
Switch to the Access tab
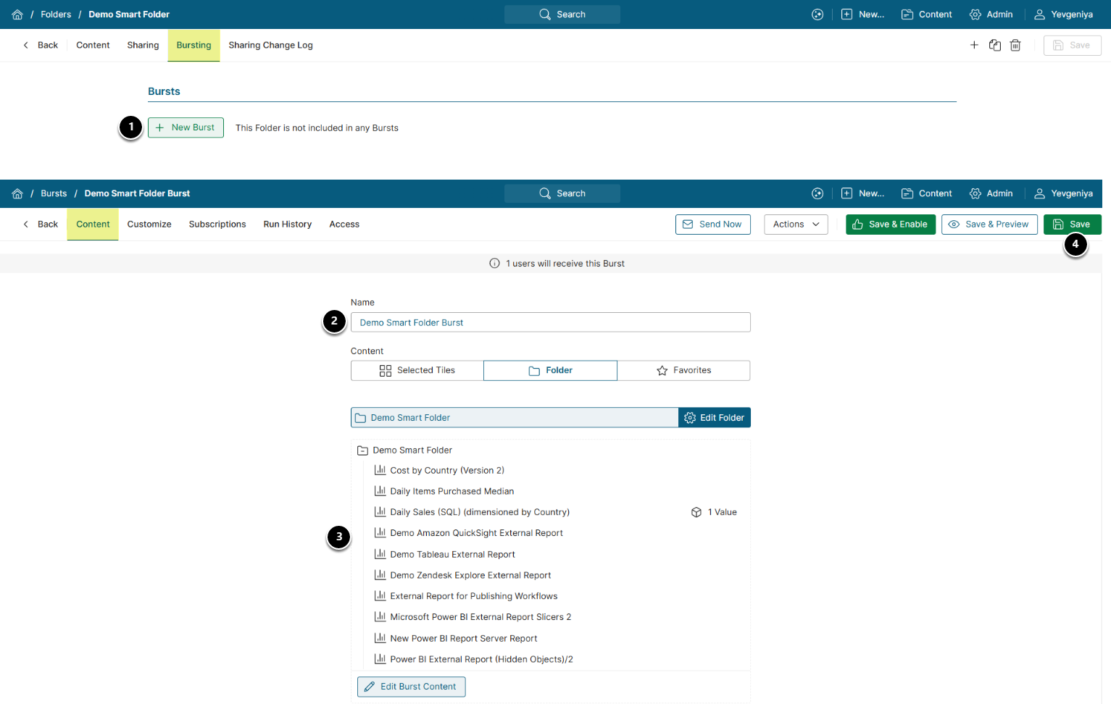tap(344, 225)
